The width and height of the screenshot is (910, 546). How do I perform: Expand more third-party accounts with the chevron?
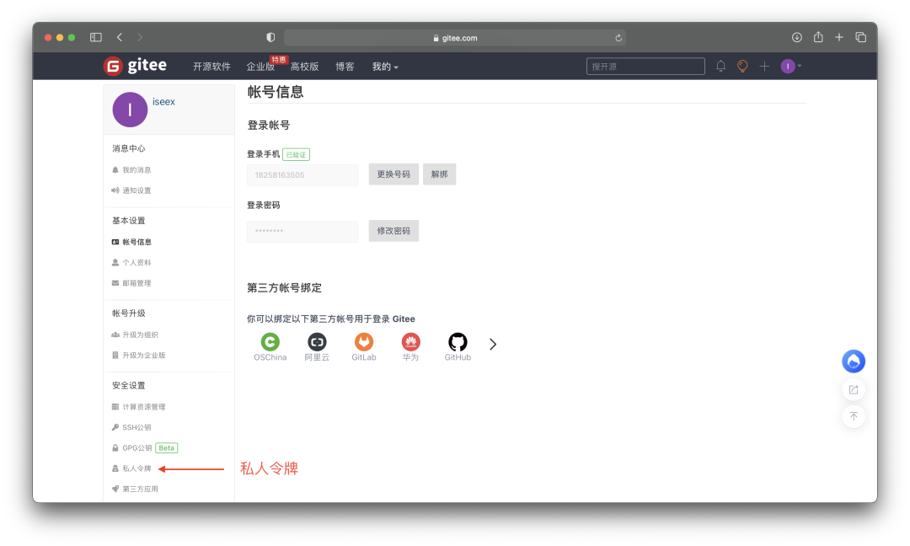tap(492, 344)
